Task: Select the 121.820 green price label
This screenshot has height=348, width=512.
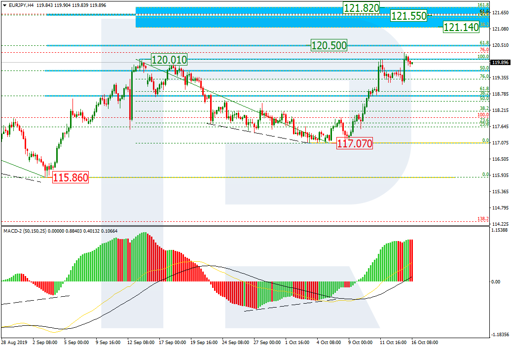Action: pyautogui.click(x=362, y=8)
